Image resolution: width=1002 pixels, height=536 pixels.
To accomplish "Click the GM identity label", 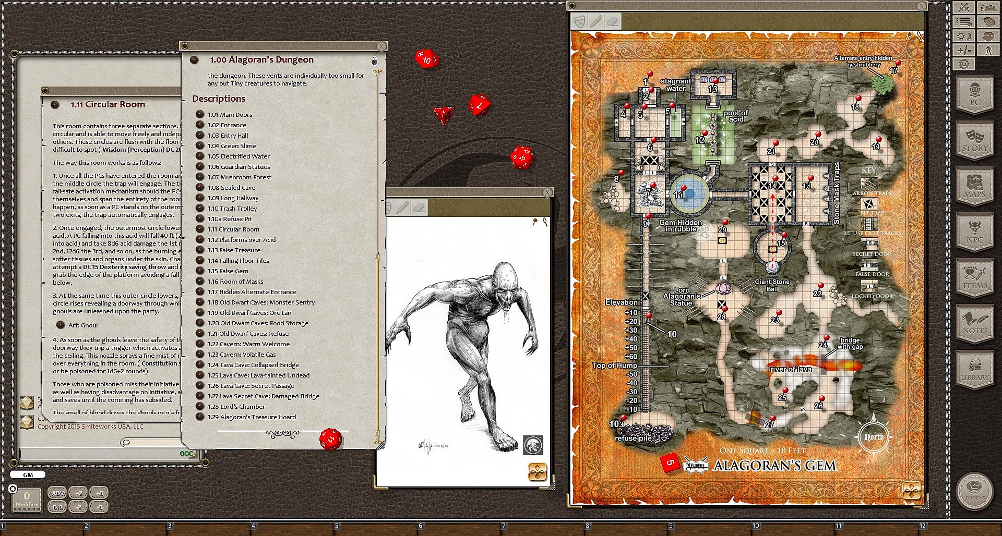I will click(x=28, y=475).
